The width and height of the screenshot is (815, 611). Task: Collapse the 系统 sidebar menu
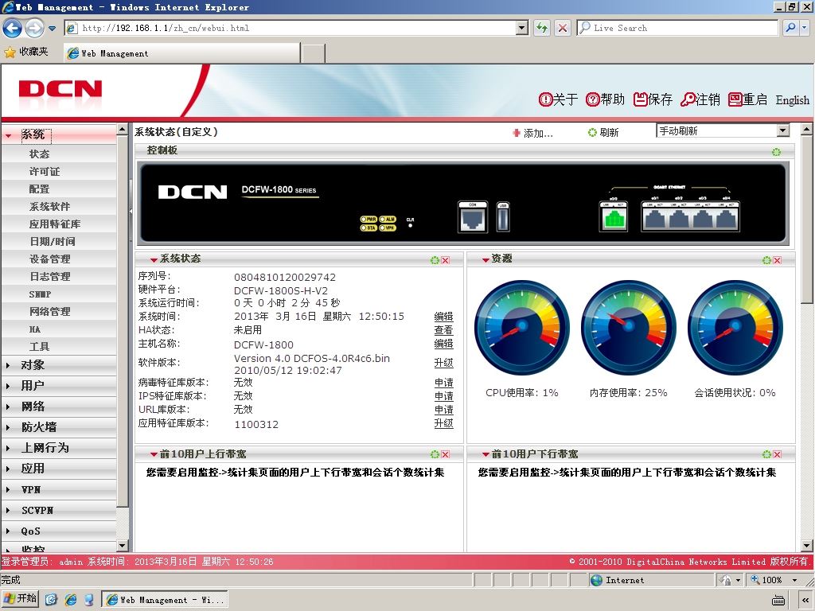click(x=59, y=134)
